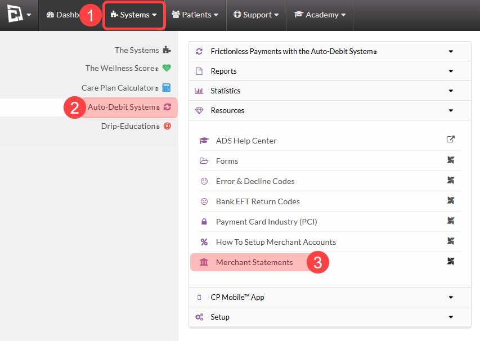Click the puzzle icon beside The Systems
The width and height of the screenshot is (480, 341).
(x=167, y=50)
